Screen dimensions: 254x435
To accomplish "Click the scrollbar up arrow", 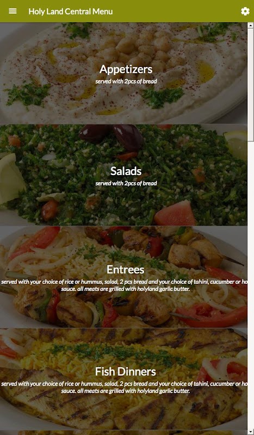I will coord(250,25).
